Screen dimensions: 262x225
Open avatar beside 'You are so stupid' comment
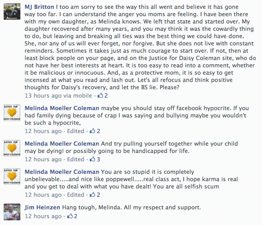(x=12, y=176)
